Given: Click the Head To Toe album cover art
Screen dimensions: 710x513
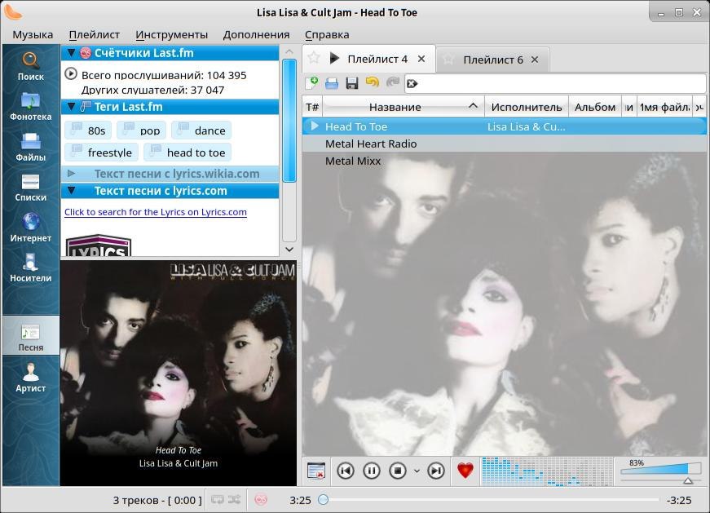Looking at the screenshot, I should click(179, 373).
